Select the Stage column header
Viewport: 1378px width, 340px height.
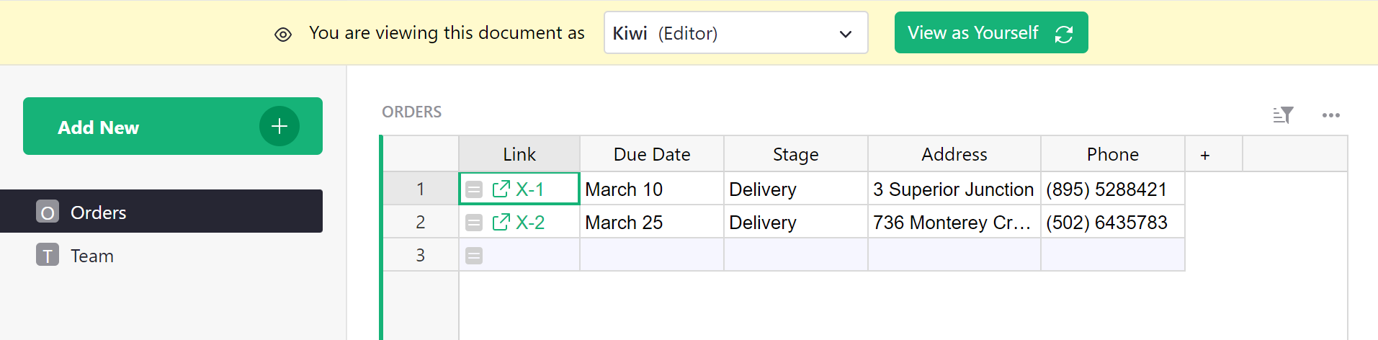(795, 155)
